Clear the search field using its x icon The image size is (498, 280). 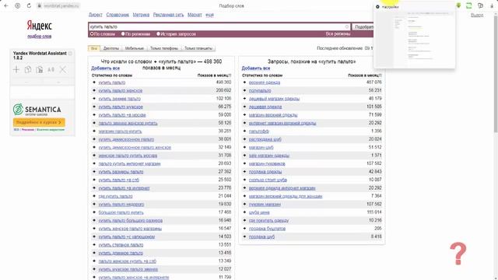click(347, 27)
